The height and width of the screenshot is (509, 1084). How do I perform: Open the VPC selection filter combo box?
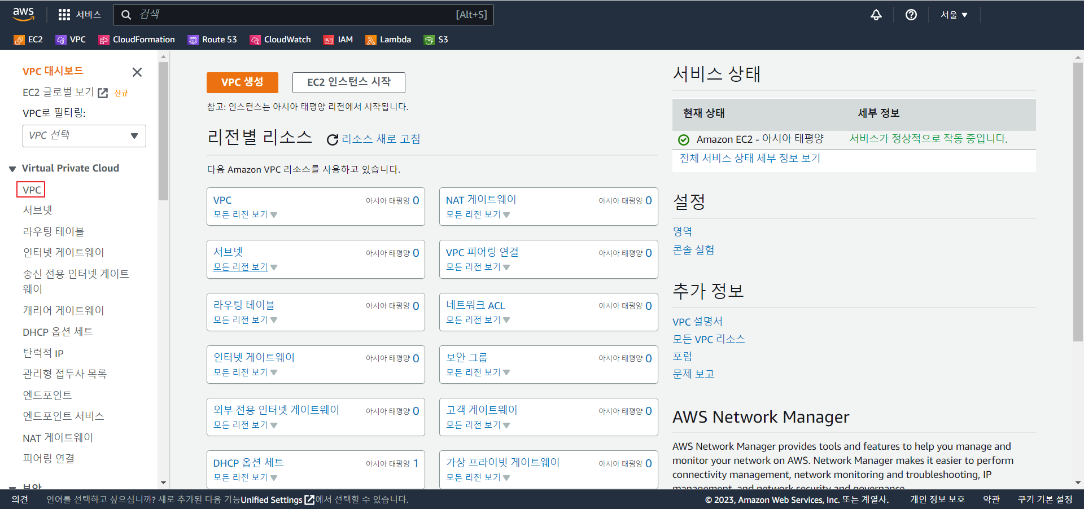click(84, 136)
